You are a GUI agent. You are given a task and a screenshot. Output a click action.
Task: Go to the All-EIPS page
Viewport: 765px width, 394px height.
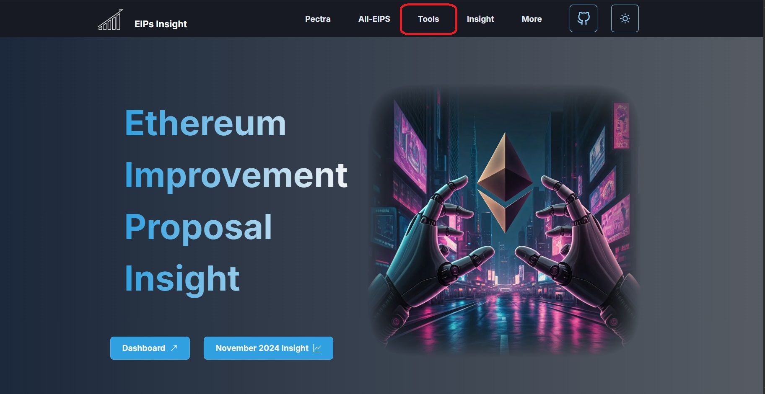(x=374, y=19)
